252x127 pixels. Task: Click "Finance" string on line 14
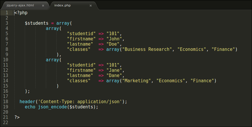tap(202, 81)
